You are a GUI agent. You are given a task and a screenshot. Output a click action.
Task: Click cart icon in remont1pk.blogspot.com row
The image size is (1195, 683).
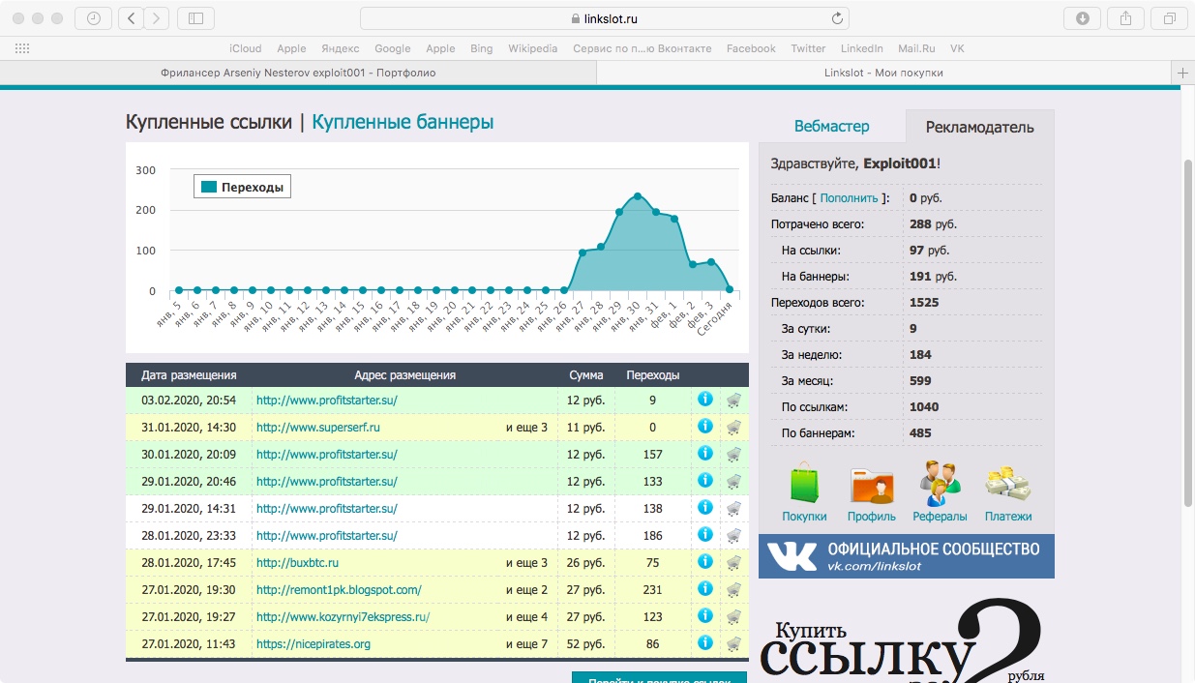pos(734,589)
